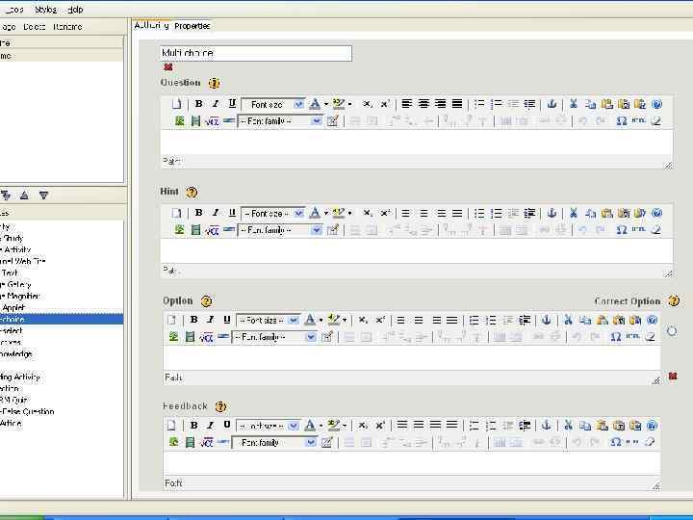This screenshot has width=693, height=520.
Task: Move selected outline node up
Action: [x=24, y=195]
